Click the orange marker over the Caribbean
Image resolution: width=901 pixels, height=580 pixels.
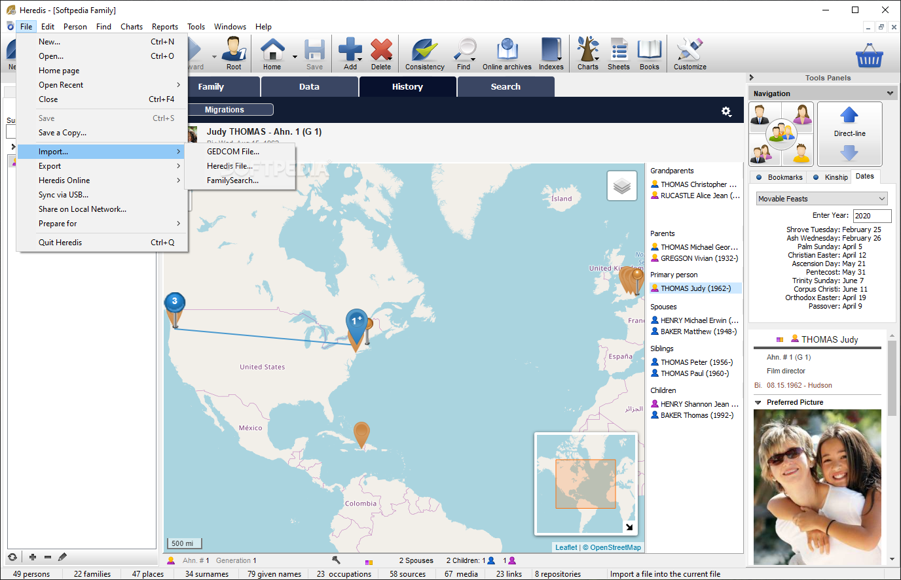(x=361, y=434)
